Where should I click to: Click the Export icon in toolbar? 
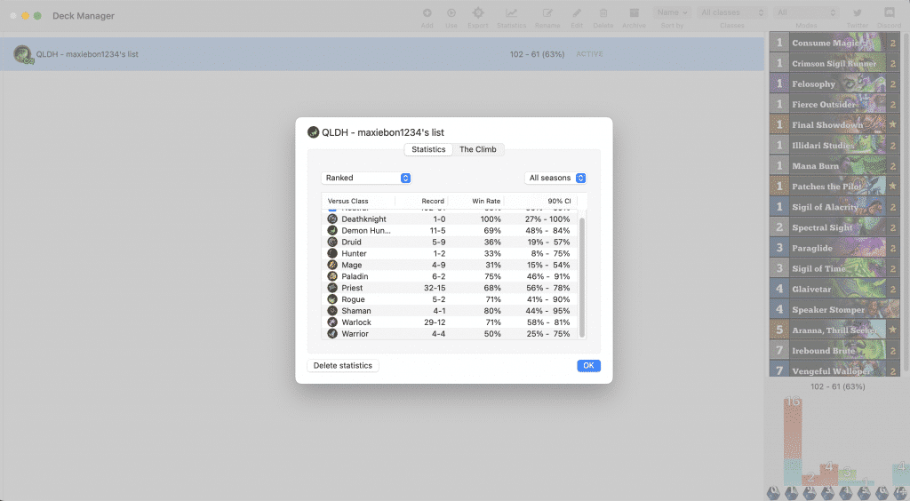(478, 13)
